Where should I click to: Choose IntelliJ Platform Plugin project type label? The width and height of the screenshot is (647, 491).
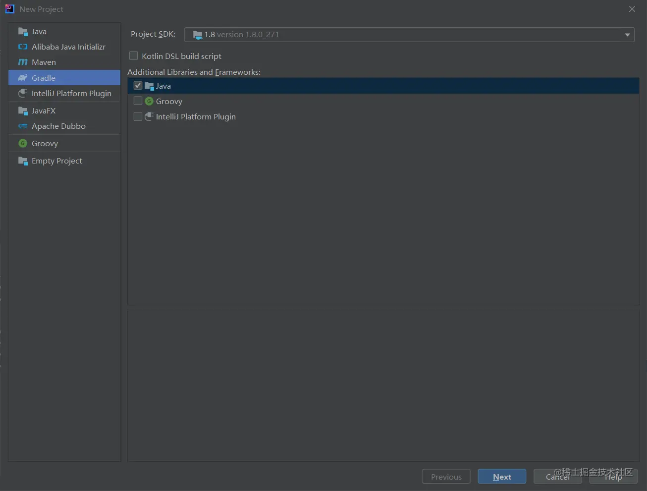(x=71, y=93)
